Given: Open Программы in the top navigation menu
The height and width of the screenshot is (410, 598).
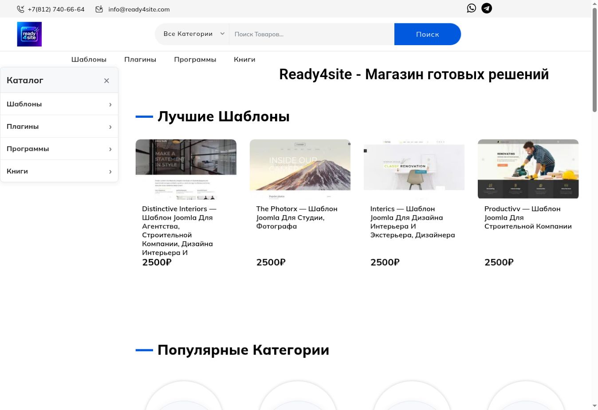Looking at the screenshot, I should [x=195, y=59].
